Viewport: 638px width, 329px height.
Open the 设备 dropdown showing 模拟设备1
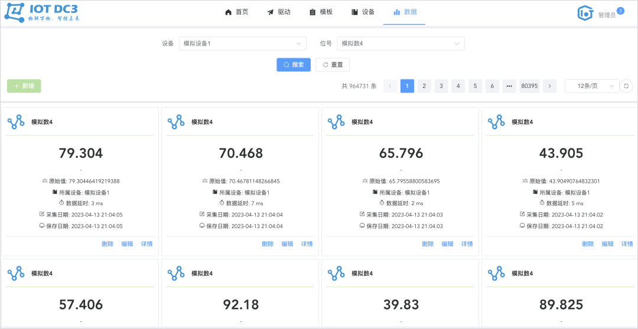pos(243,44)
